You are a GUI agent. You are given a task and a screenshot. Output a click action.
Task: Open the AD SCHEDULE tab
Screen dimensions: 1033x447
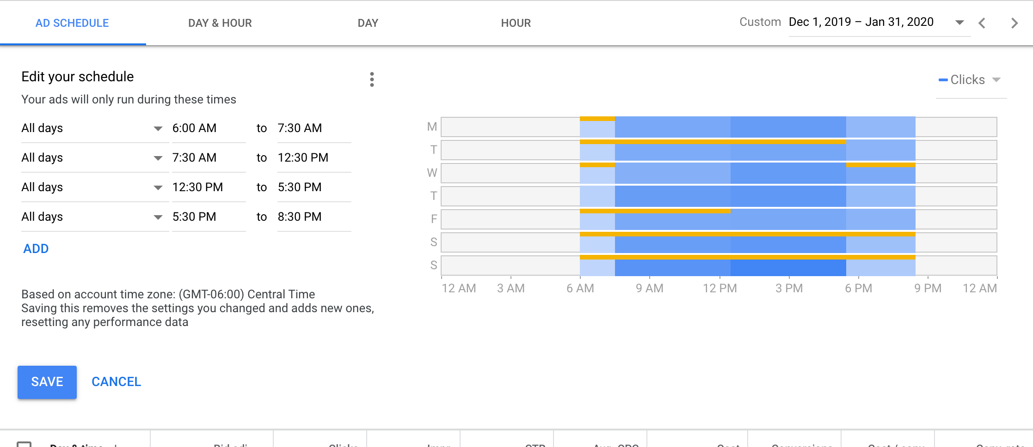tap(72, 23)
